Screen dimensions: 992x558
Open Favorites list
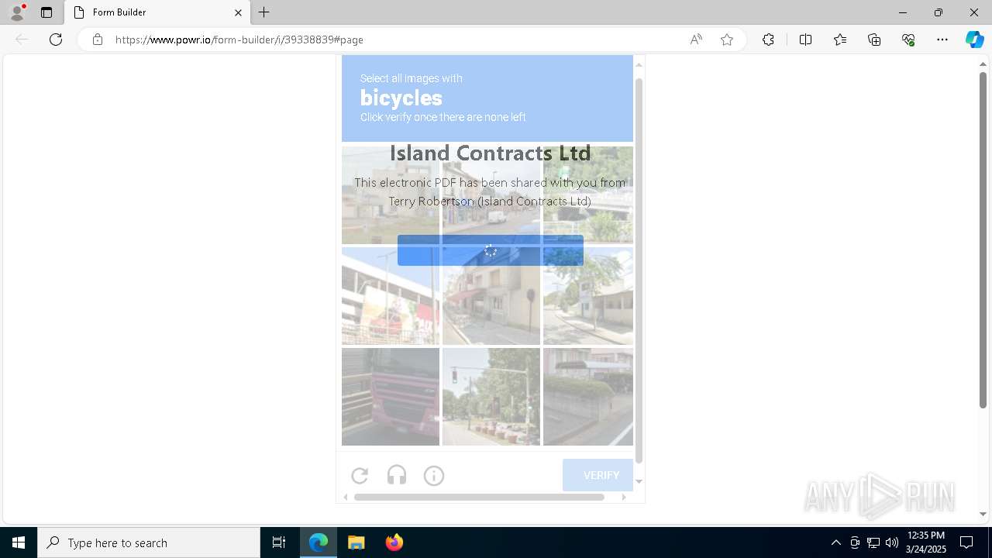pyautogui.click(x=840, y=40)
